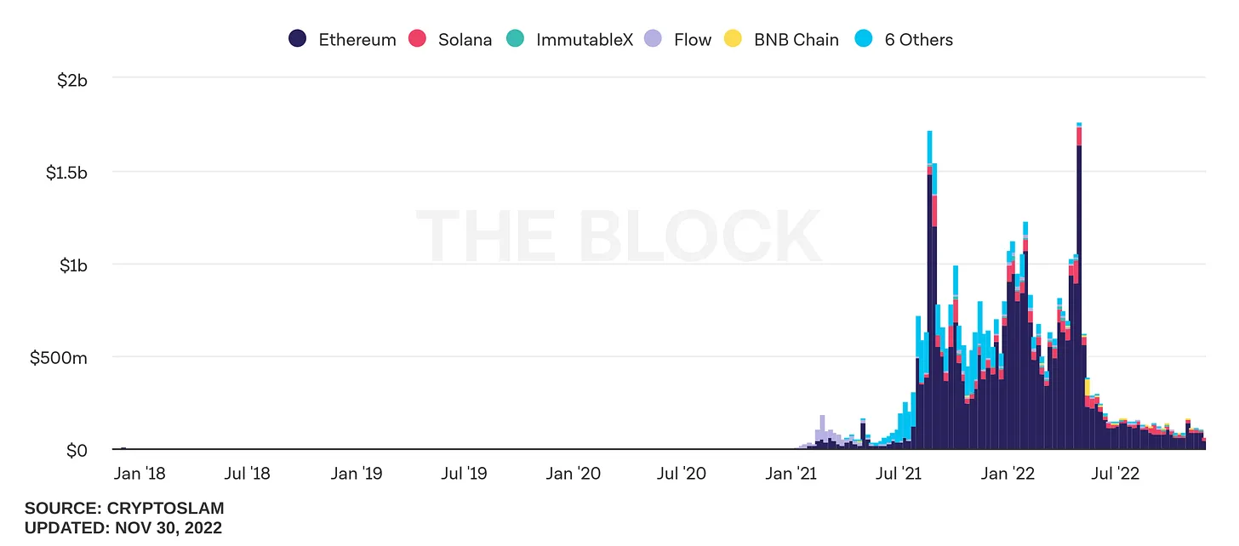Toggle the Solana series legend label
The height and width of the screenshot is (546, 1239).
click(x=465, y=39)
